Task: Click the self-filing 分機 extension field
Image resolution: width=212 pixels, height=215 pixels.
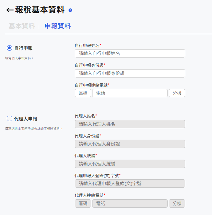Action: pos(177,93)
